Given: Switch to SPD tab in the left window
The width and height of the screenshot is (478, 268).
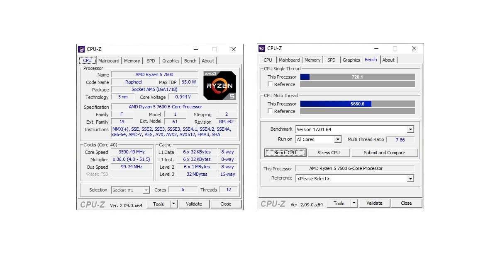Looking at the screenshot, I should pyautogui.click(x=151, y=61).
